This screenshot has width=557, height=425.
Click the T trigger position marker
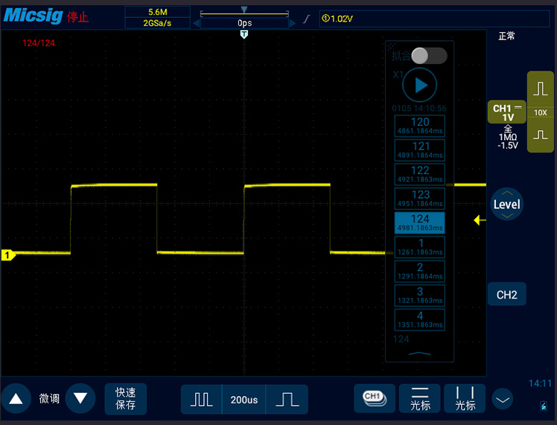pyautogui.click(x=244, y=34)
